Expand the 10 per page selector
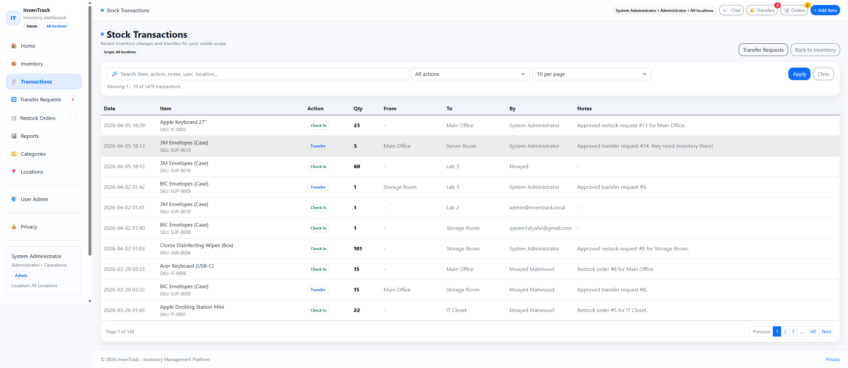This screenshot has width=848, height=368. [592, 74]
